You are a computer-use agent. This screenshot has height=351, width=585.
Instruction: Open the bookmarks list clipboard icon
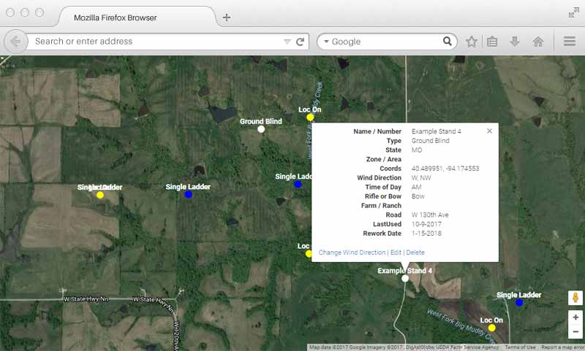coord(492,42)
